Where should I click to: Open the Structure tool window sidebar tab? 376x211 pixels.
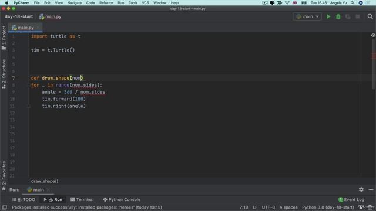4,74
